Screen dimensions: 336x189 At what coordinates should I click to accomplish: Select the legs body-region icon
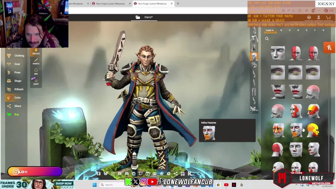(x=254, y=92)
